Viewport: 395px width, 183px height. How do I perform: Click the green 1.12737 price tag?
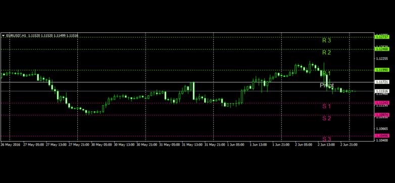pyautogui.click(x=382, y=37)
